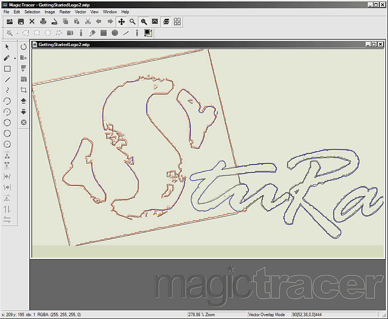The image size is (388, 319).
Task: Maximize the GettingStartedLogo2.mtp document window
Action: (374, 45)
